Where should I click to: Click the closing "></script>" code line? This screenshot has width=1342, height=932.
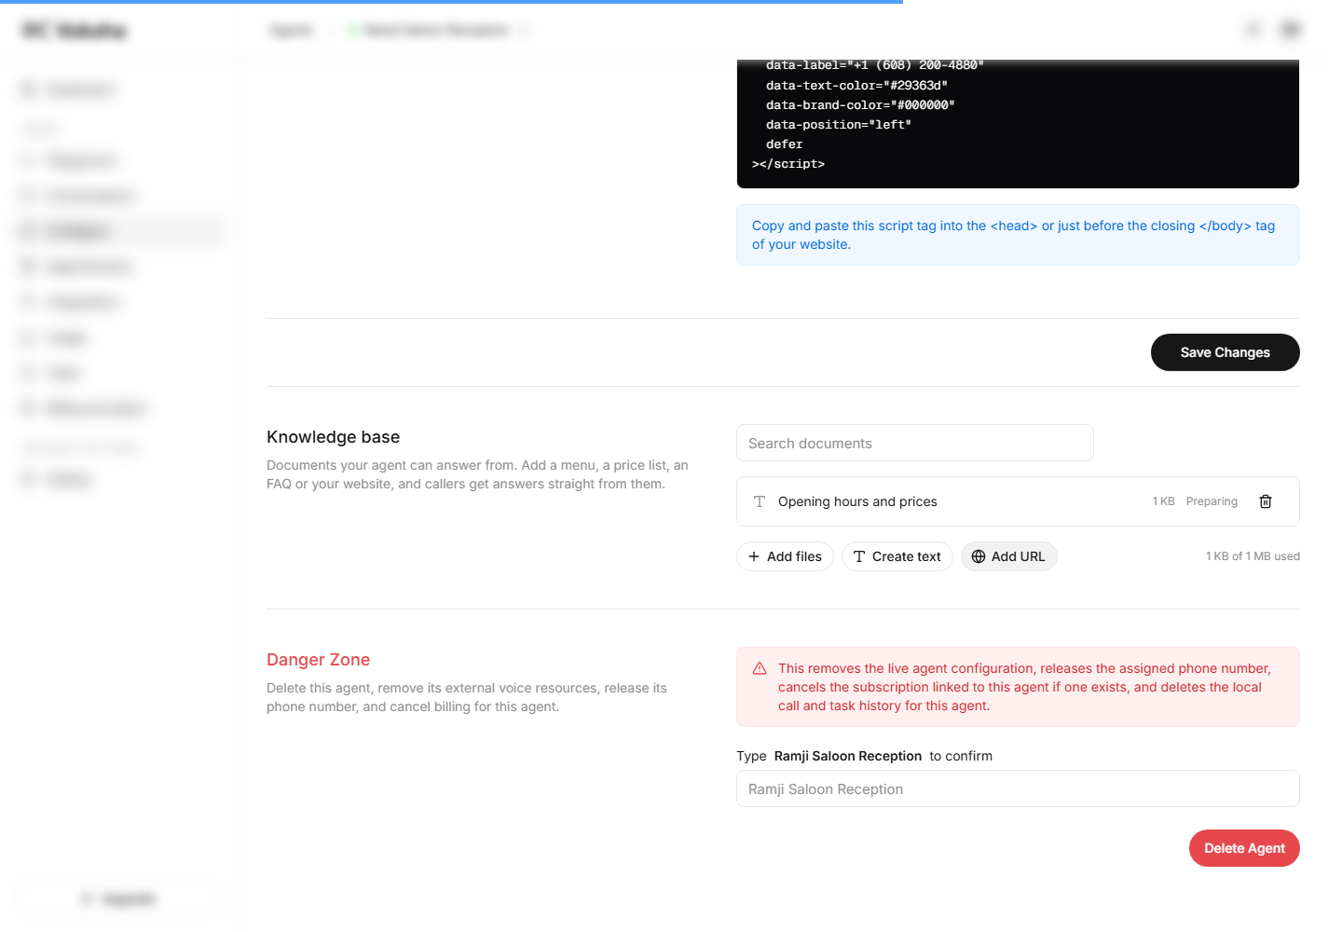[788, 164]
